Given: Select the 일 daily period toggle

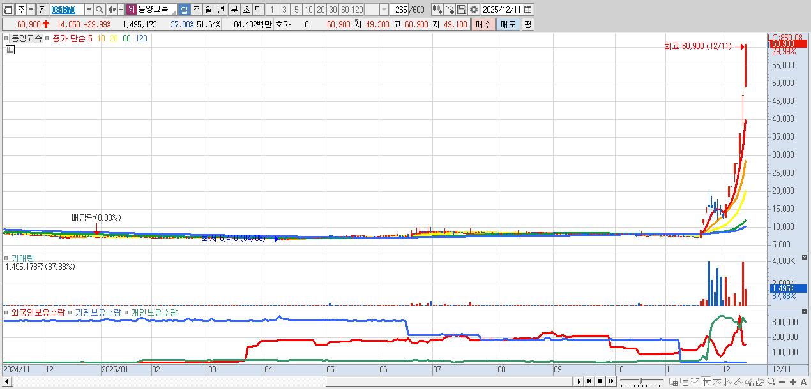Looking at the screenshot, I should tap(184, 10).
